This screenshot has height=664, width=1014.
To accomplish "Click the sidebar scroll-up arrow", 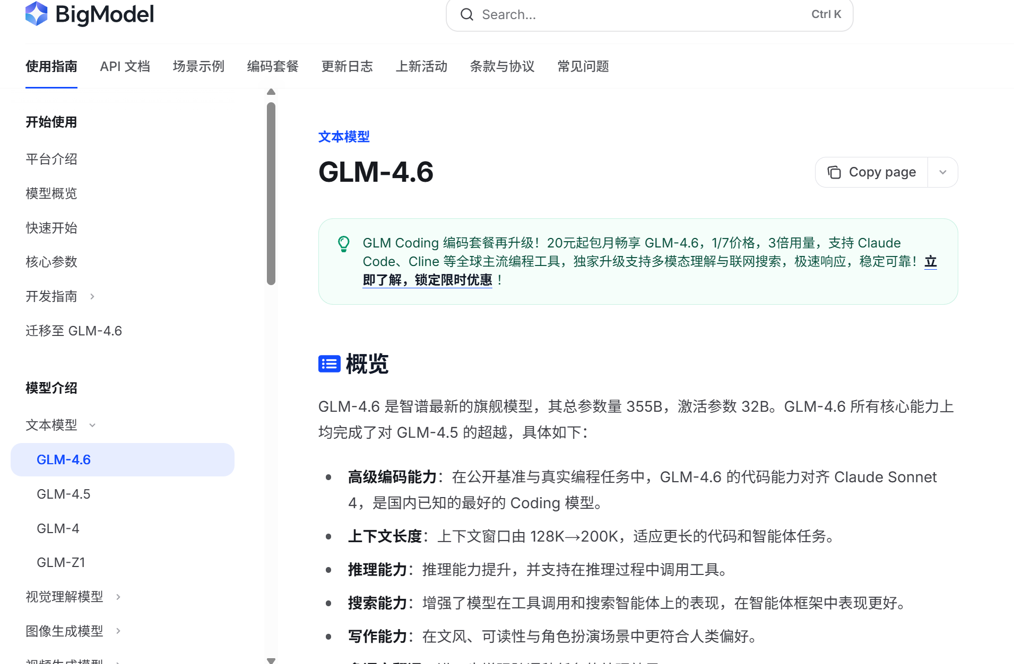I will (271, 92).
